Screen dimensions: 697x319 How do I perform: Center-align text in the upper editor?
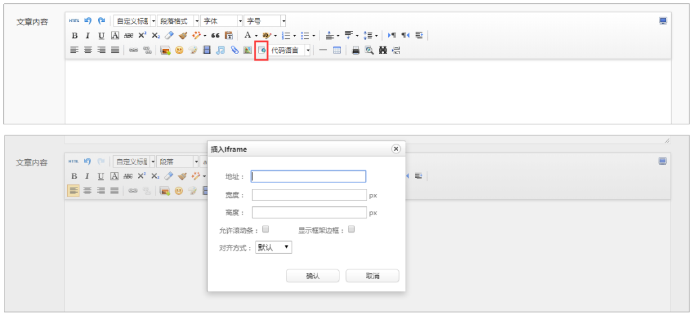[88, 50]
